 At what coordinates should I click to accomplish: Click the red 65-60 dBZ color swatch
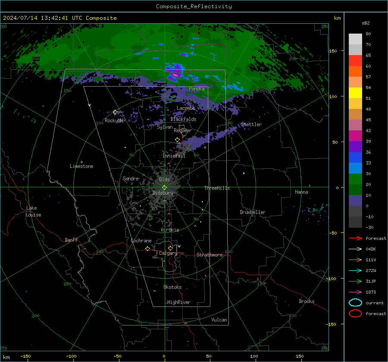click(355, 61)
